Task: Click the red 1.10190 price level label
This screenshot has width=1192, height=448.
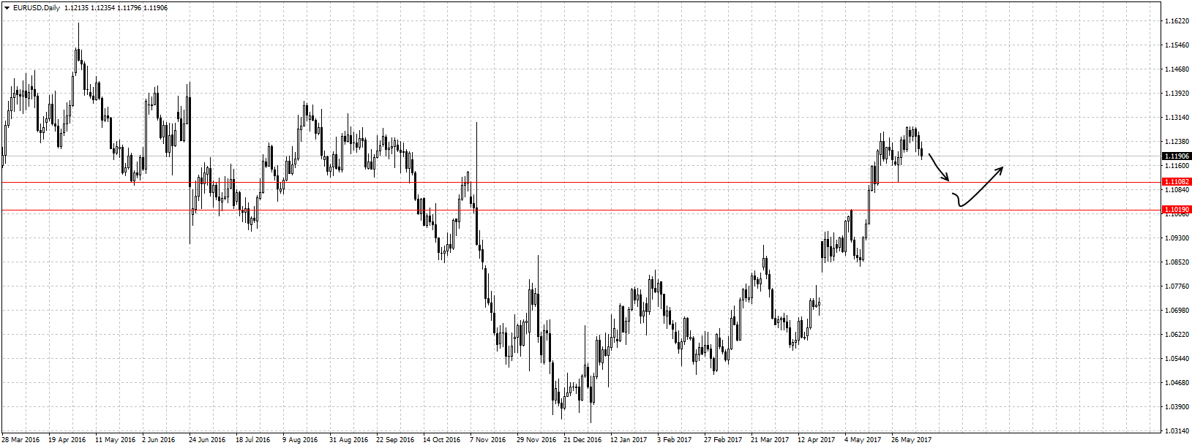Action: click(1177, 210)
